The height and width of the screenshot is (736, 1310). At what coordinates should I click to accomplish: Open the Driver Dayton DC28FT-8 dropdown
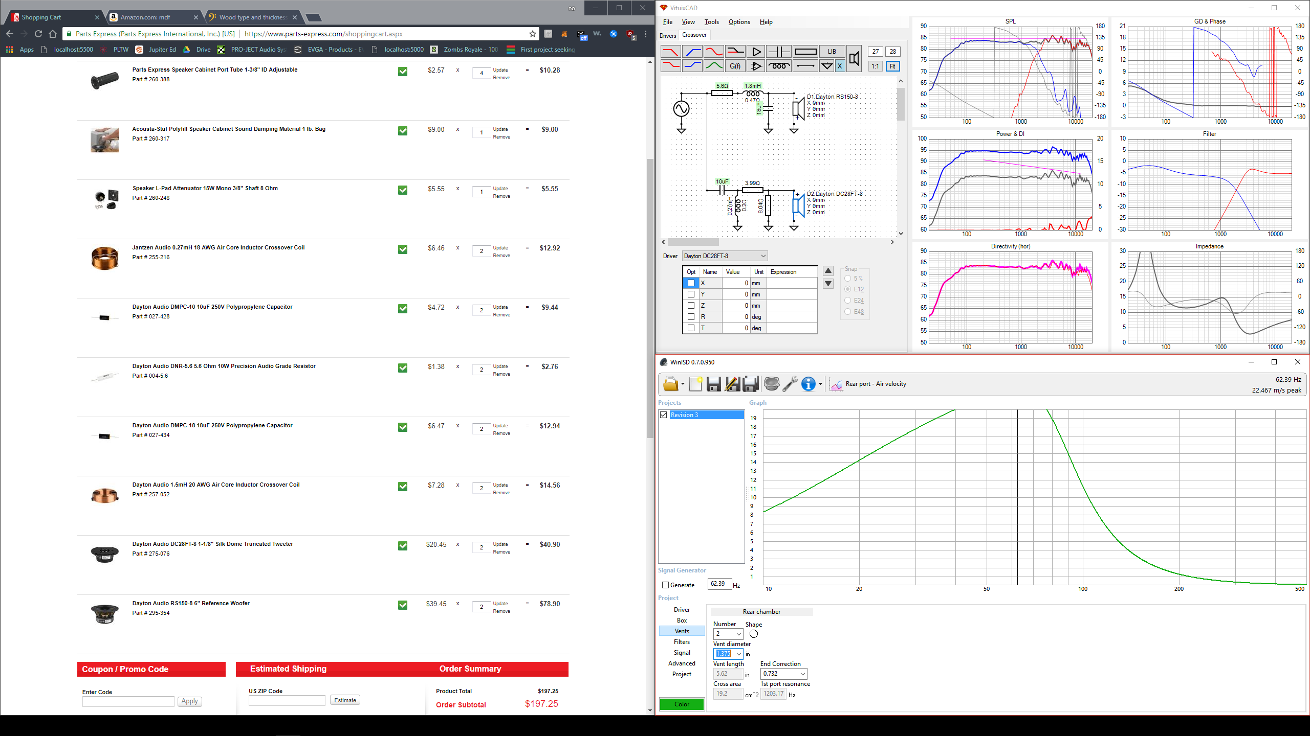pos(725,256)
